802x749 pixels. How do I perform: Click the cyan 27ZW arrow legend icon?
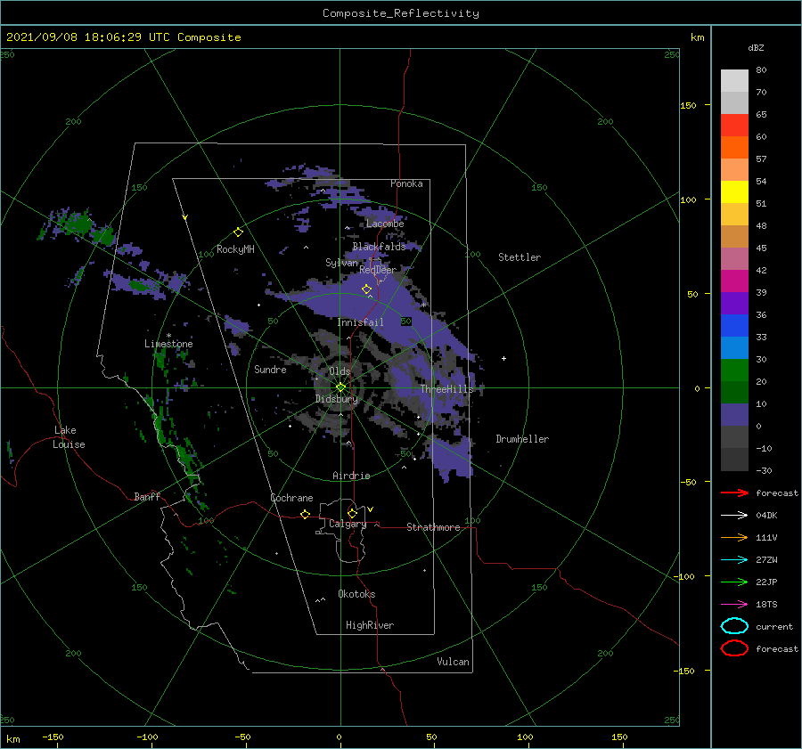click(x=734, y=560)
